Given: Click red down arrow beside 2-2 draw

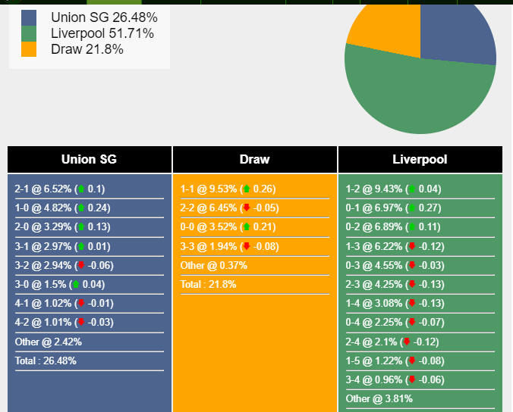Looking at the screenshot, I should point(247,208).
